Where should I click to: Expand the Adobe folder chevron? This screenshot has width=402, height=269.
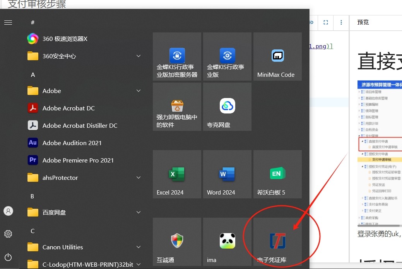[x=139, y=91]
